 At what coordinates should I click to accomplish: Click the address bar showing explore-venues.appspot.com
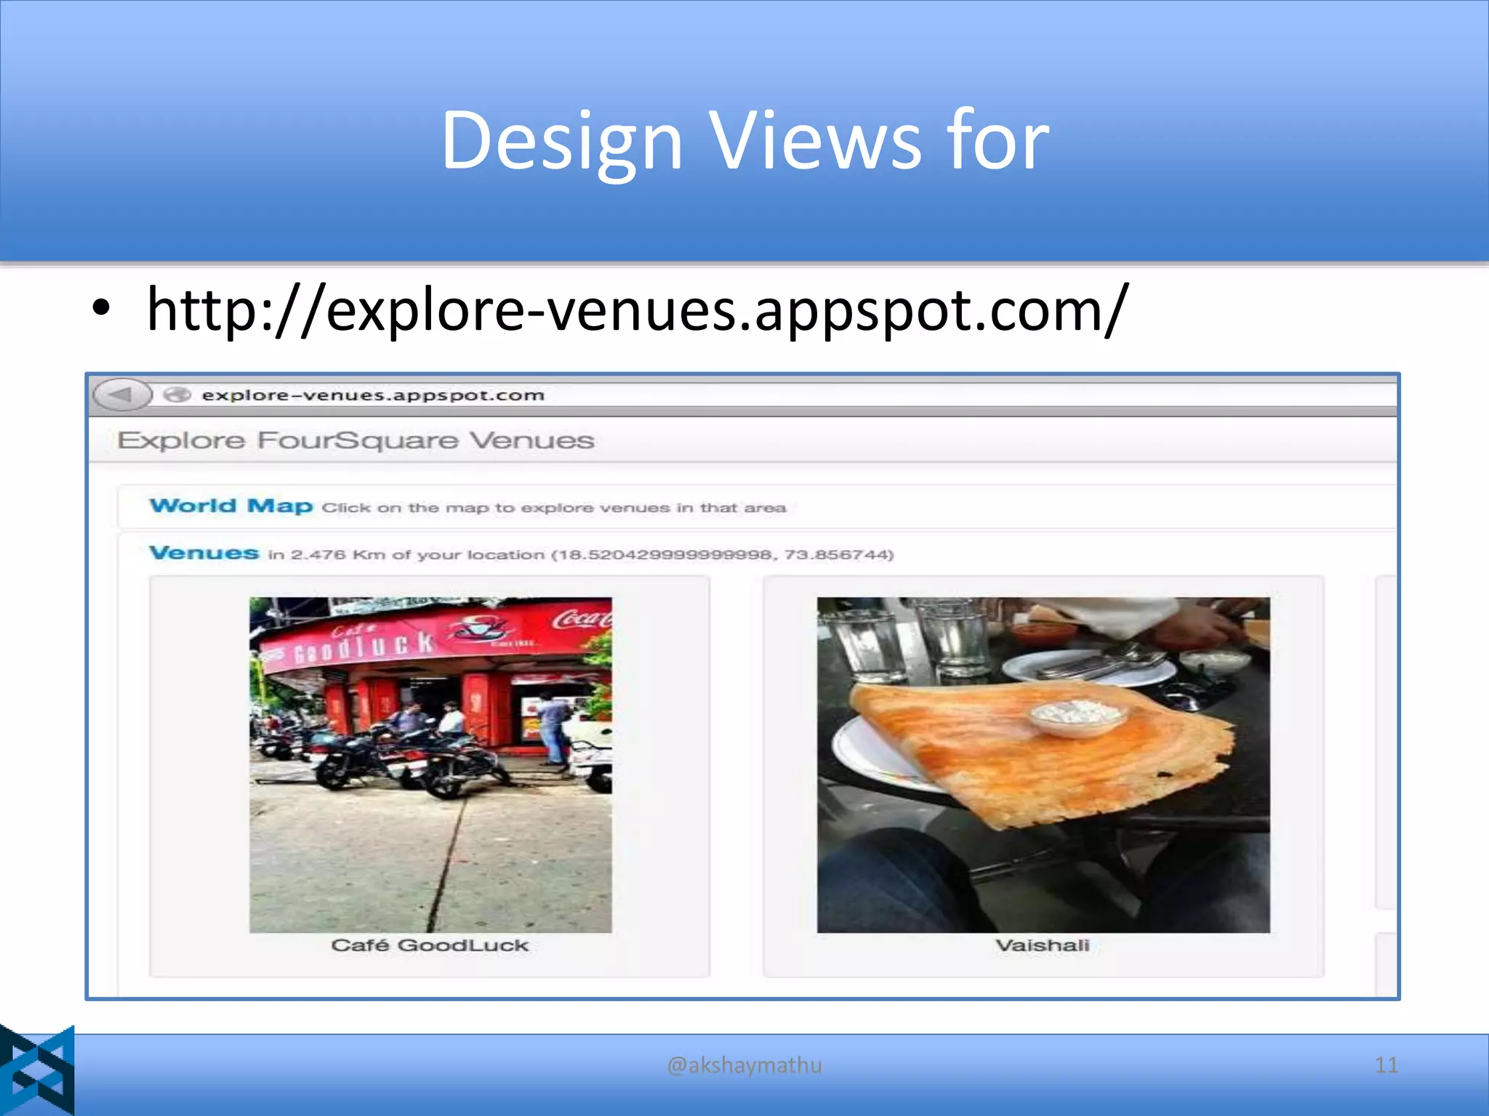pos(372,395)
